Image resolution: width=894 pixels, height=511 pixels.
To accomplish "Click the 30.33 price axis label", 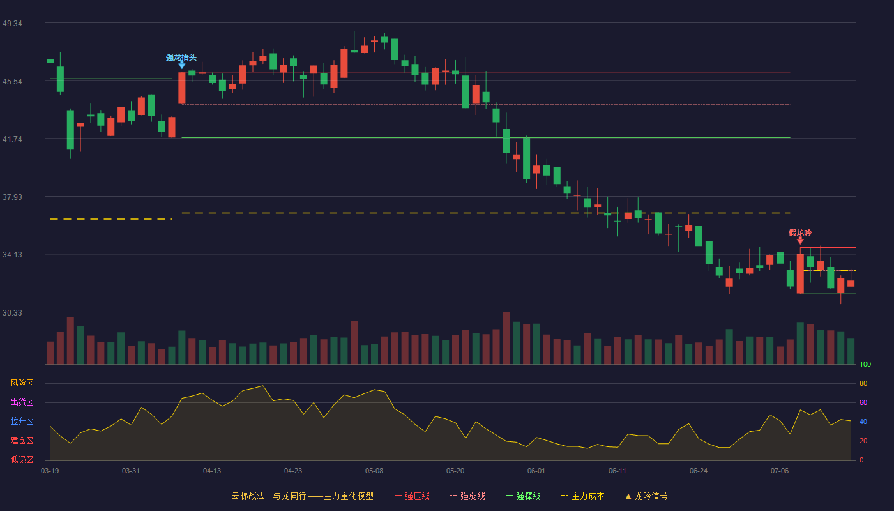I will pos(12,313).
